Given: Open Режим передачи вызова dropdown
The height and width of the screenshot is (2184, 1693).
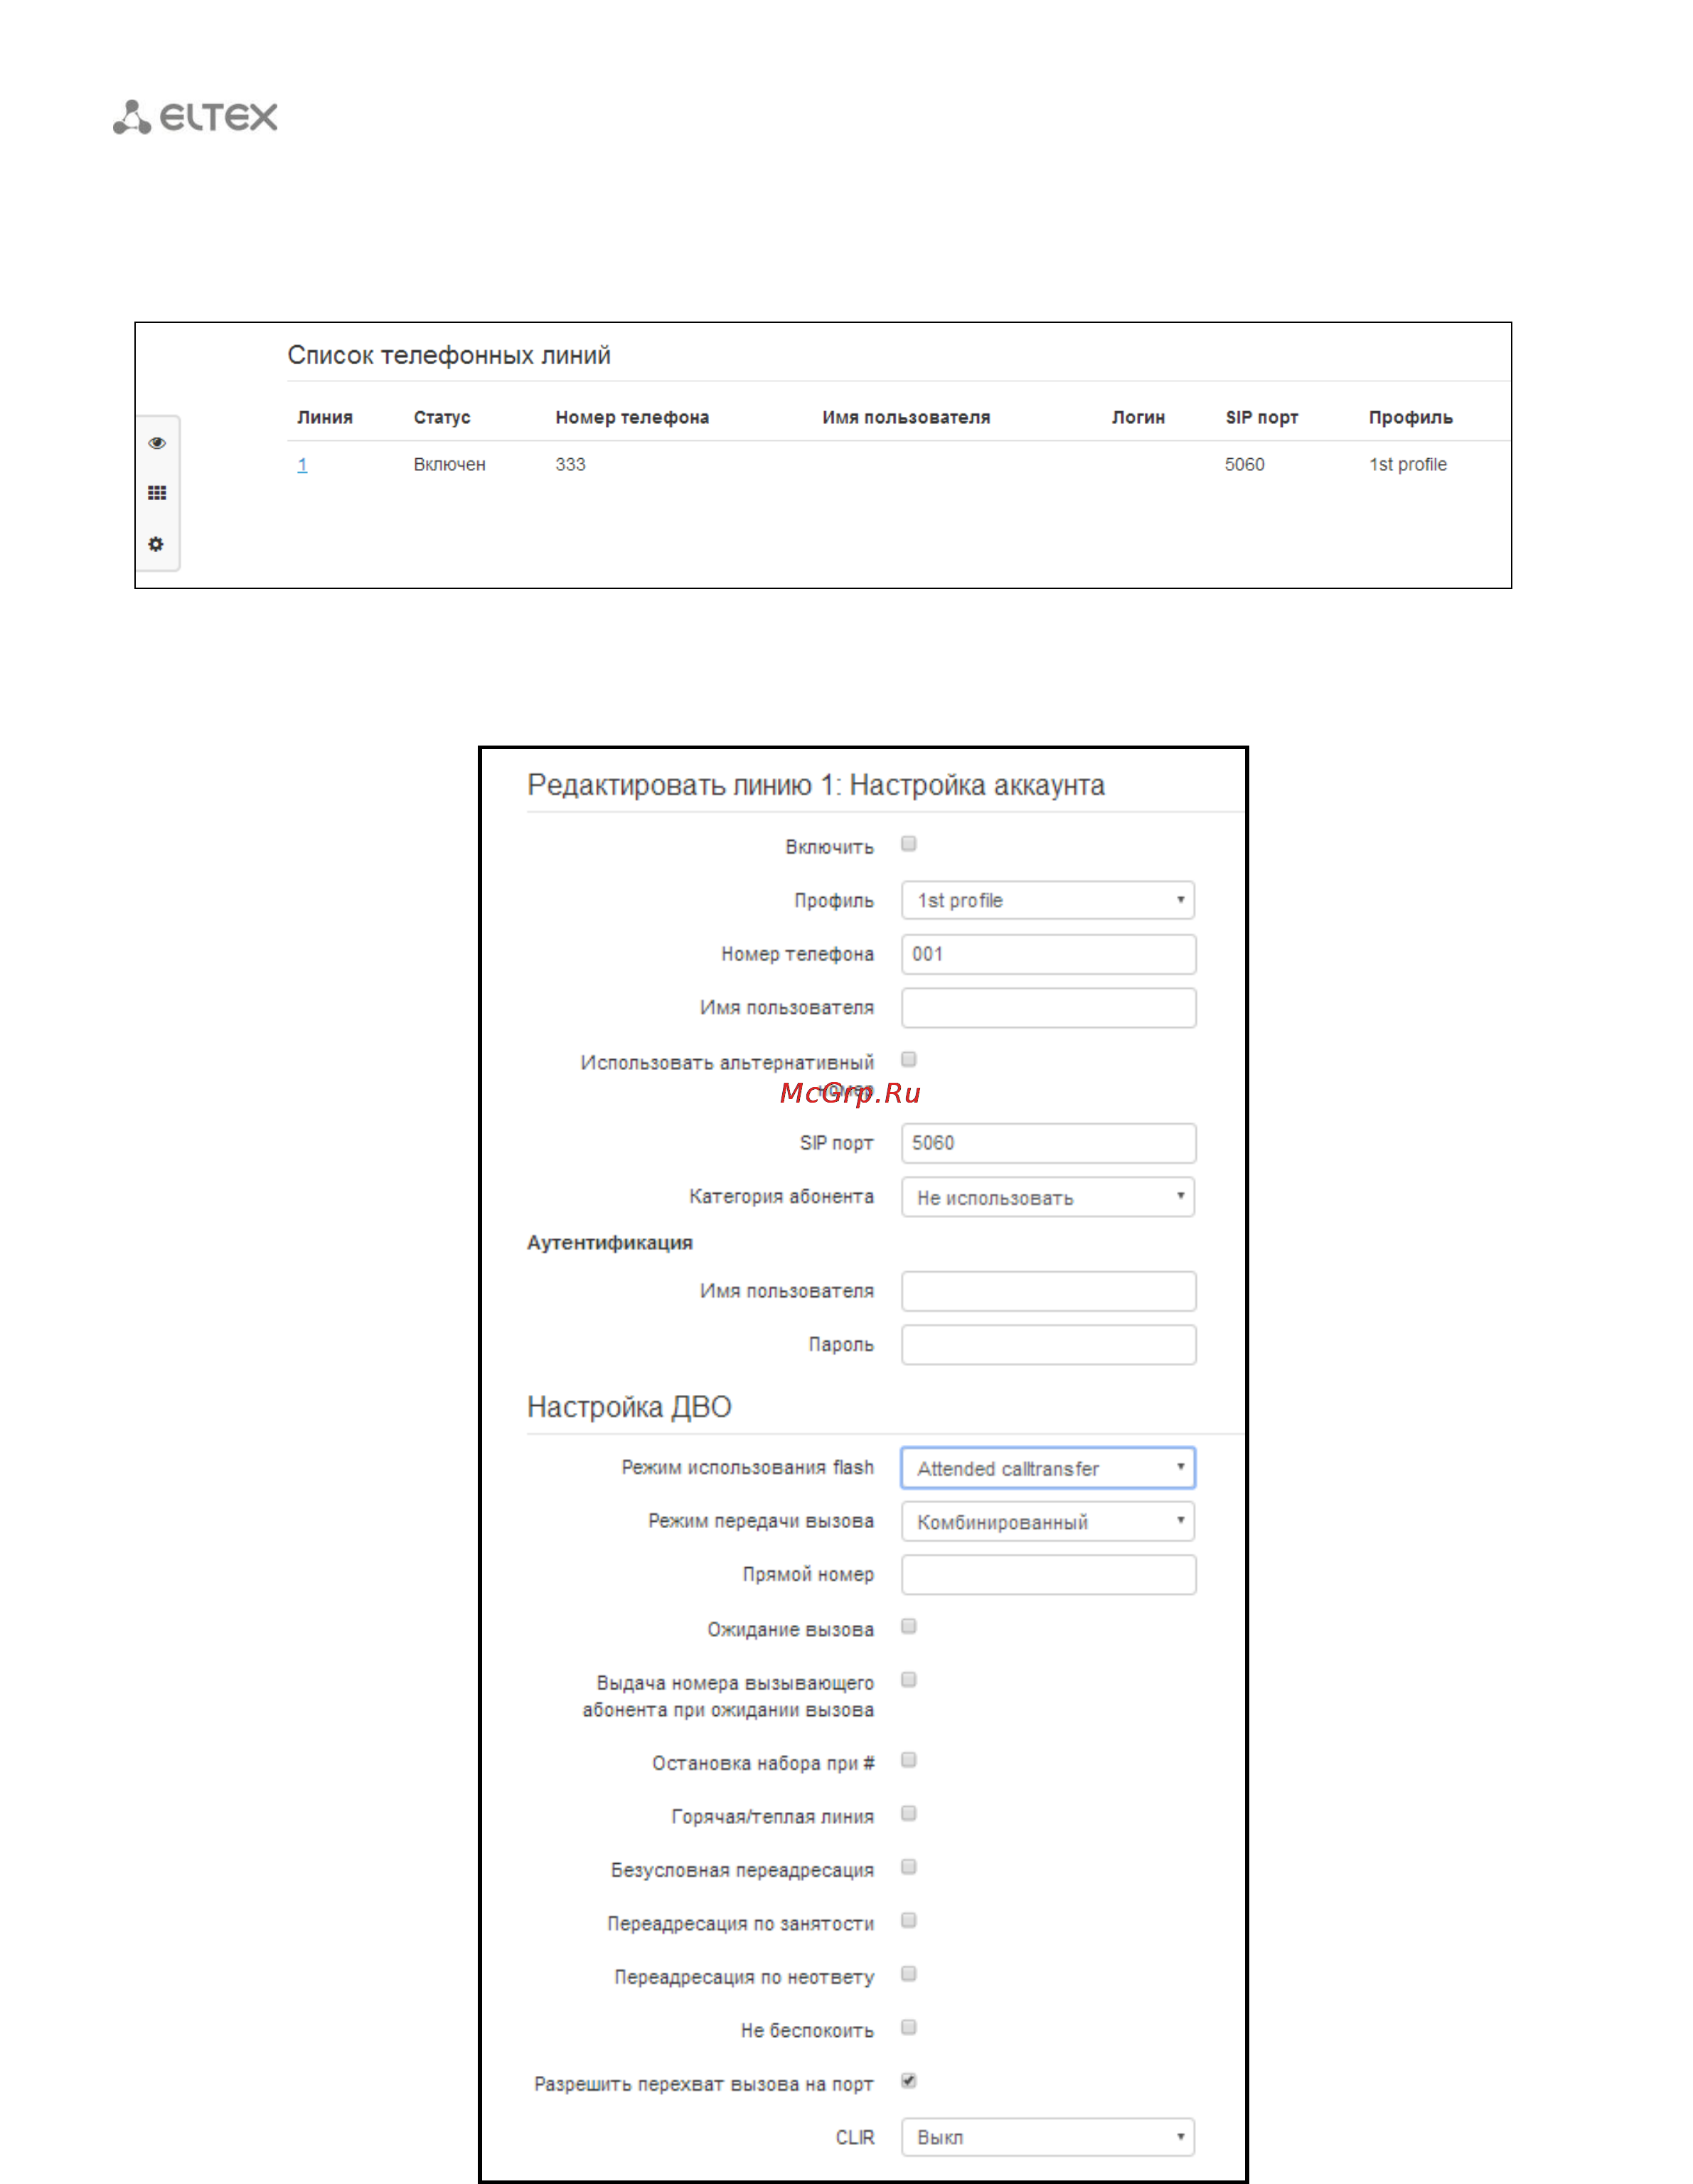Looking at the screenshot, I should pos(1047,1522).
